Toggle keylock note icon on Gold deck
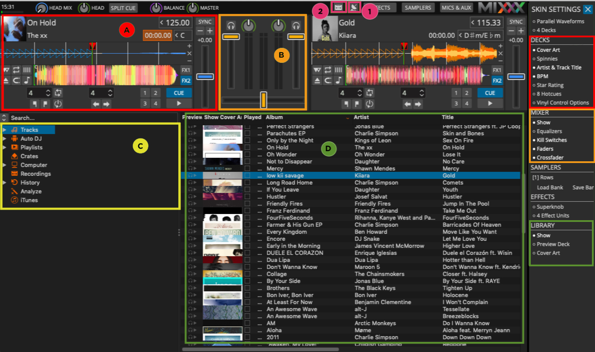This screenshot has width=595, height=352. [338, 80]
